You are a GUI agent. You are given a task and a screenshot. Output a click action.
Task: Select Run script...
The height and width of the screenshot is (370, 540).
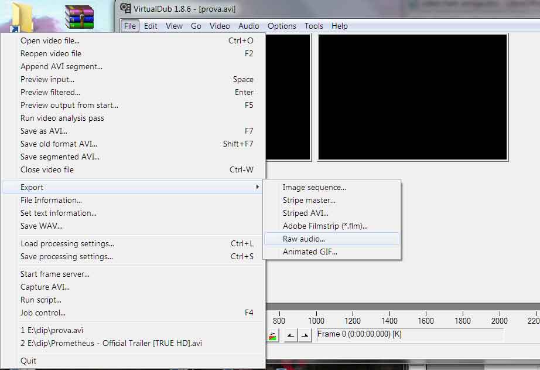click(132, 300)
